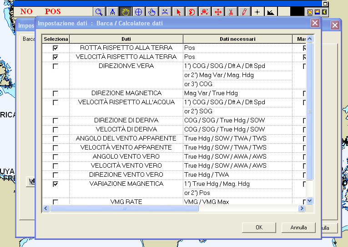Close the background Impostazione window

pyautogui.click(x=335, y=25)
